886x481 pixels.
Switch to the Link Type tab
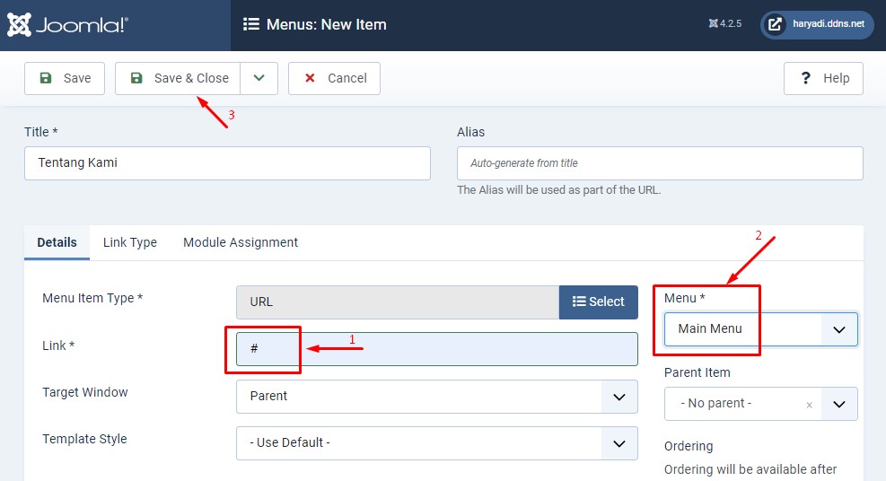pyautogui.click(x=130, y=242)
